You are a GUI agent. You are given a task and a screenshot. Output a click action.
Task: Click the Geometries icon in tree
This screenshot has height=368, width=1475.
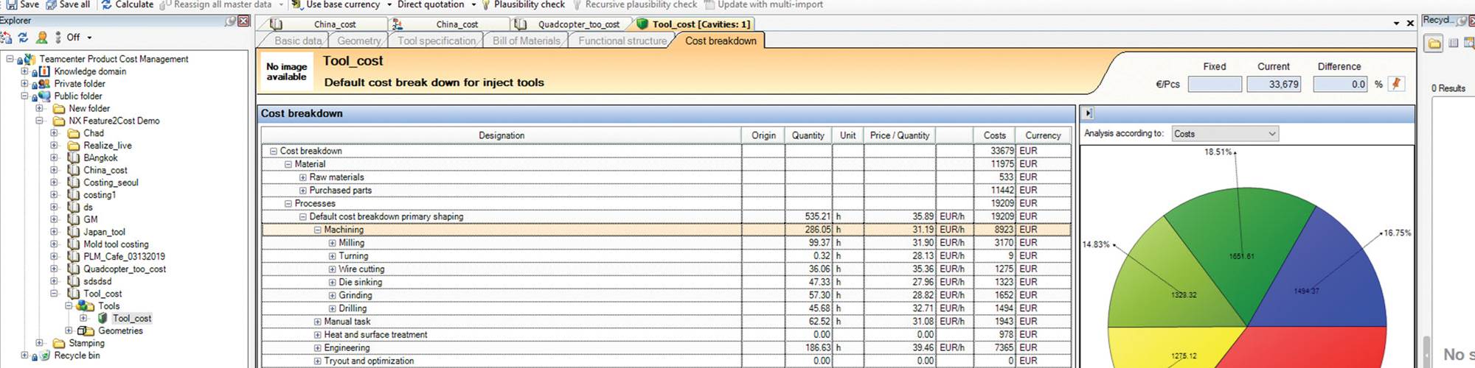[86, 331]
